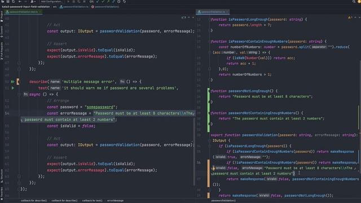The image size is (361, 203).
Task: Click 'callback for test()' in bottom breadcrumbs
Action: tap(92, 201)
